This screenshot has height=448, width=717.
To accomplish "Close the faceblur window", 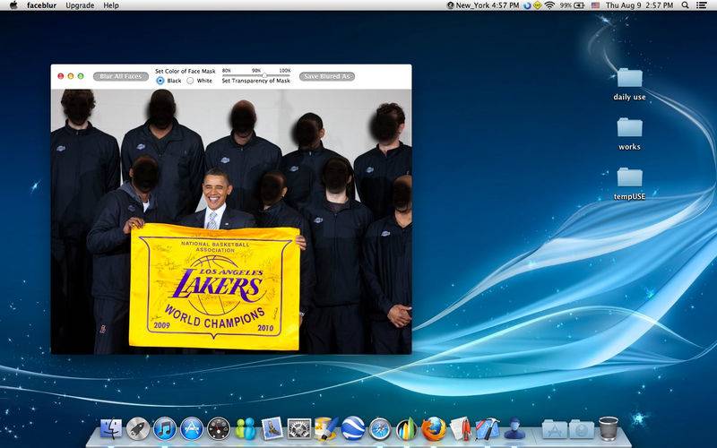I will click(x=60, y=76).
